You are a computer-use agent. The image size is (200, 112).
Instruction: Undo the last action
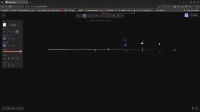pos(18,109)
